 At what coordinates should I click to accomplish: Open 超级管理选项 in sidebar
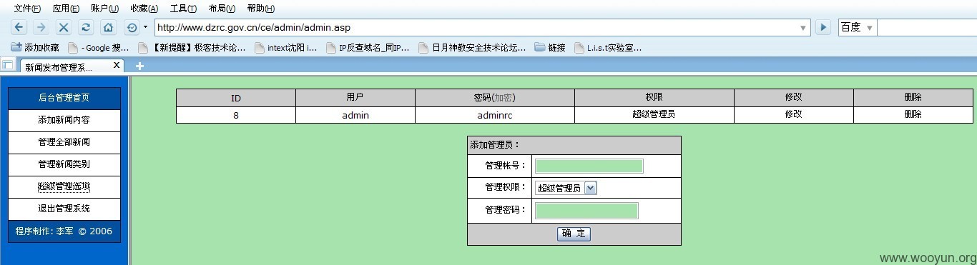pyautogui.click(x=64, y=186)
